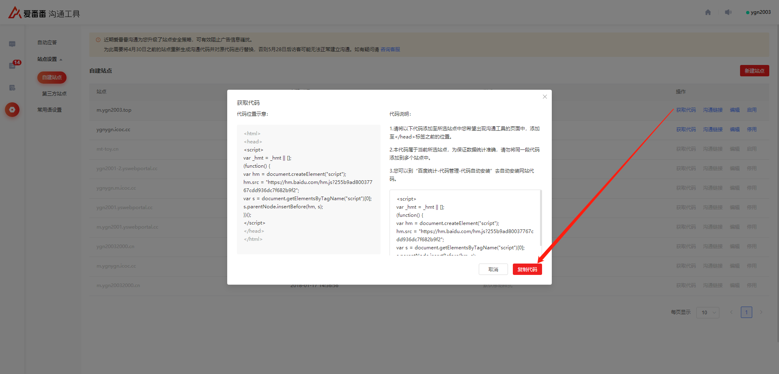Image resolution: width=779 pixels, height=374 pixels.
Task: Click 编辑 for ygn20032000.cn row
Action: tap(735, 246)
